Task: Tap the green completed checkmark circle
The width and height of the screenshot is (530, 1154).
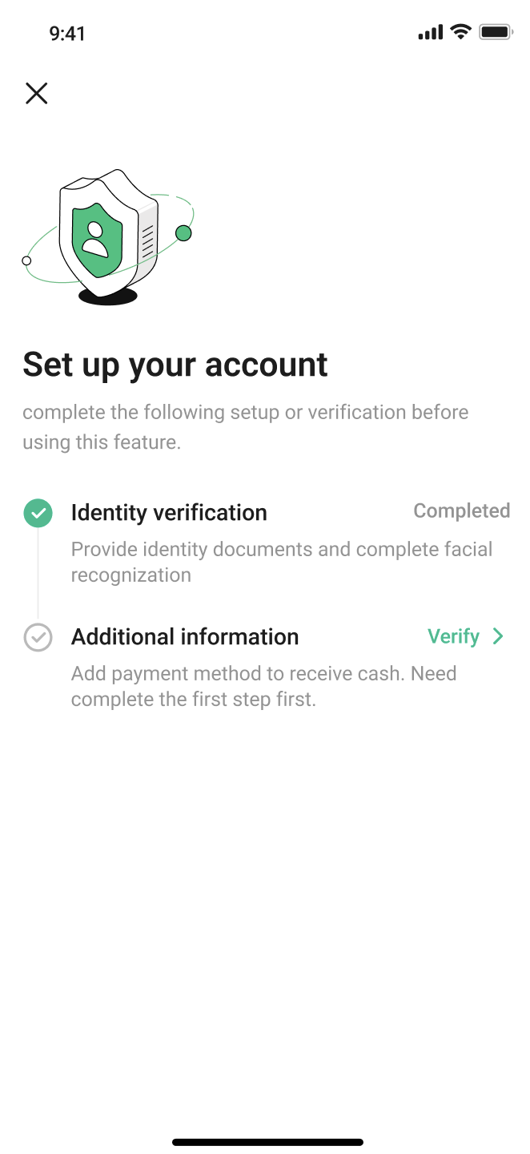Action: click(38, 513)
